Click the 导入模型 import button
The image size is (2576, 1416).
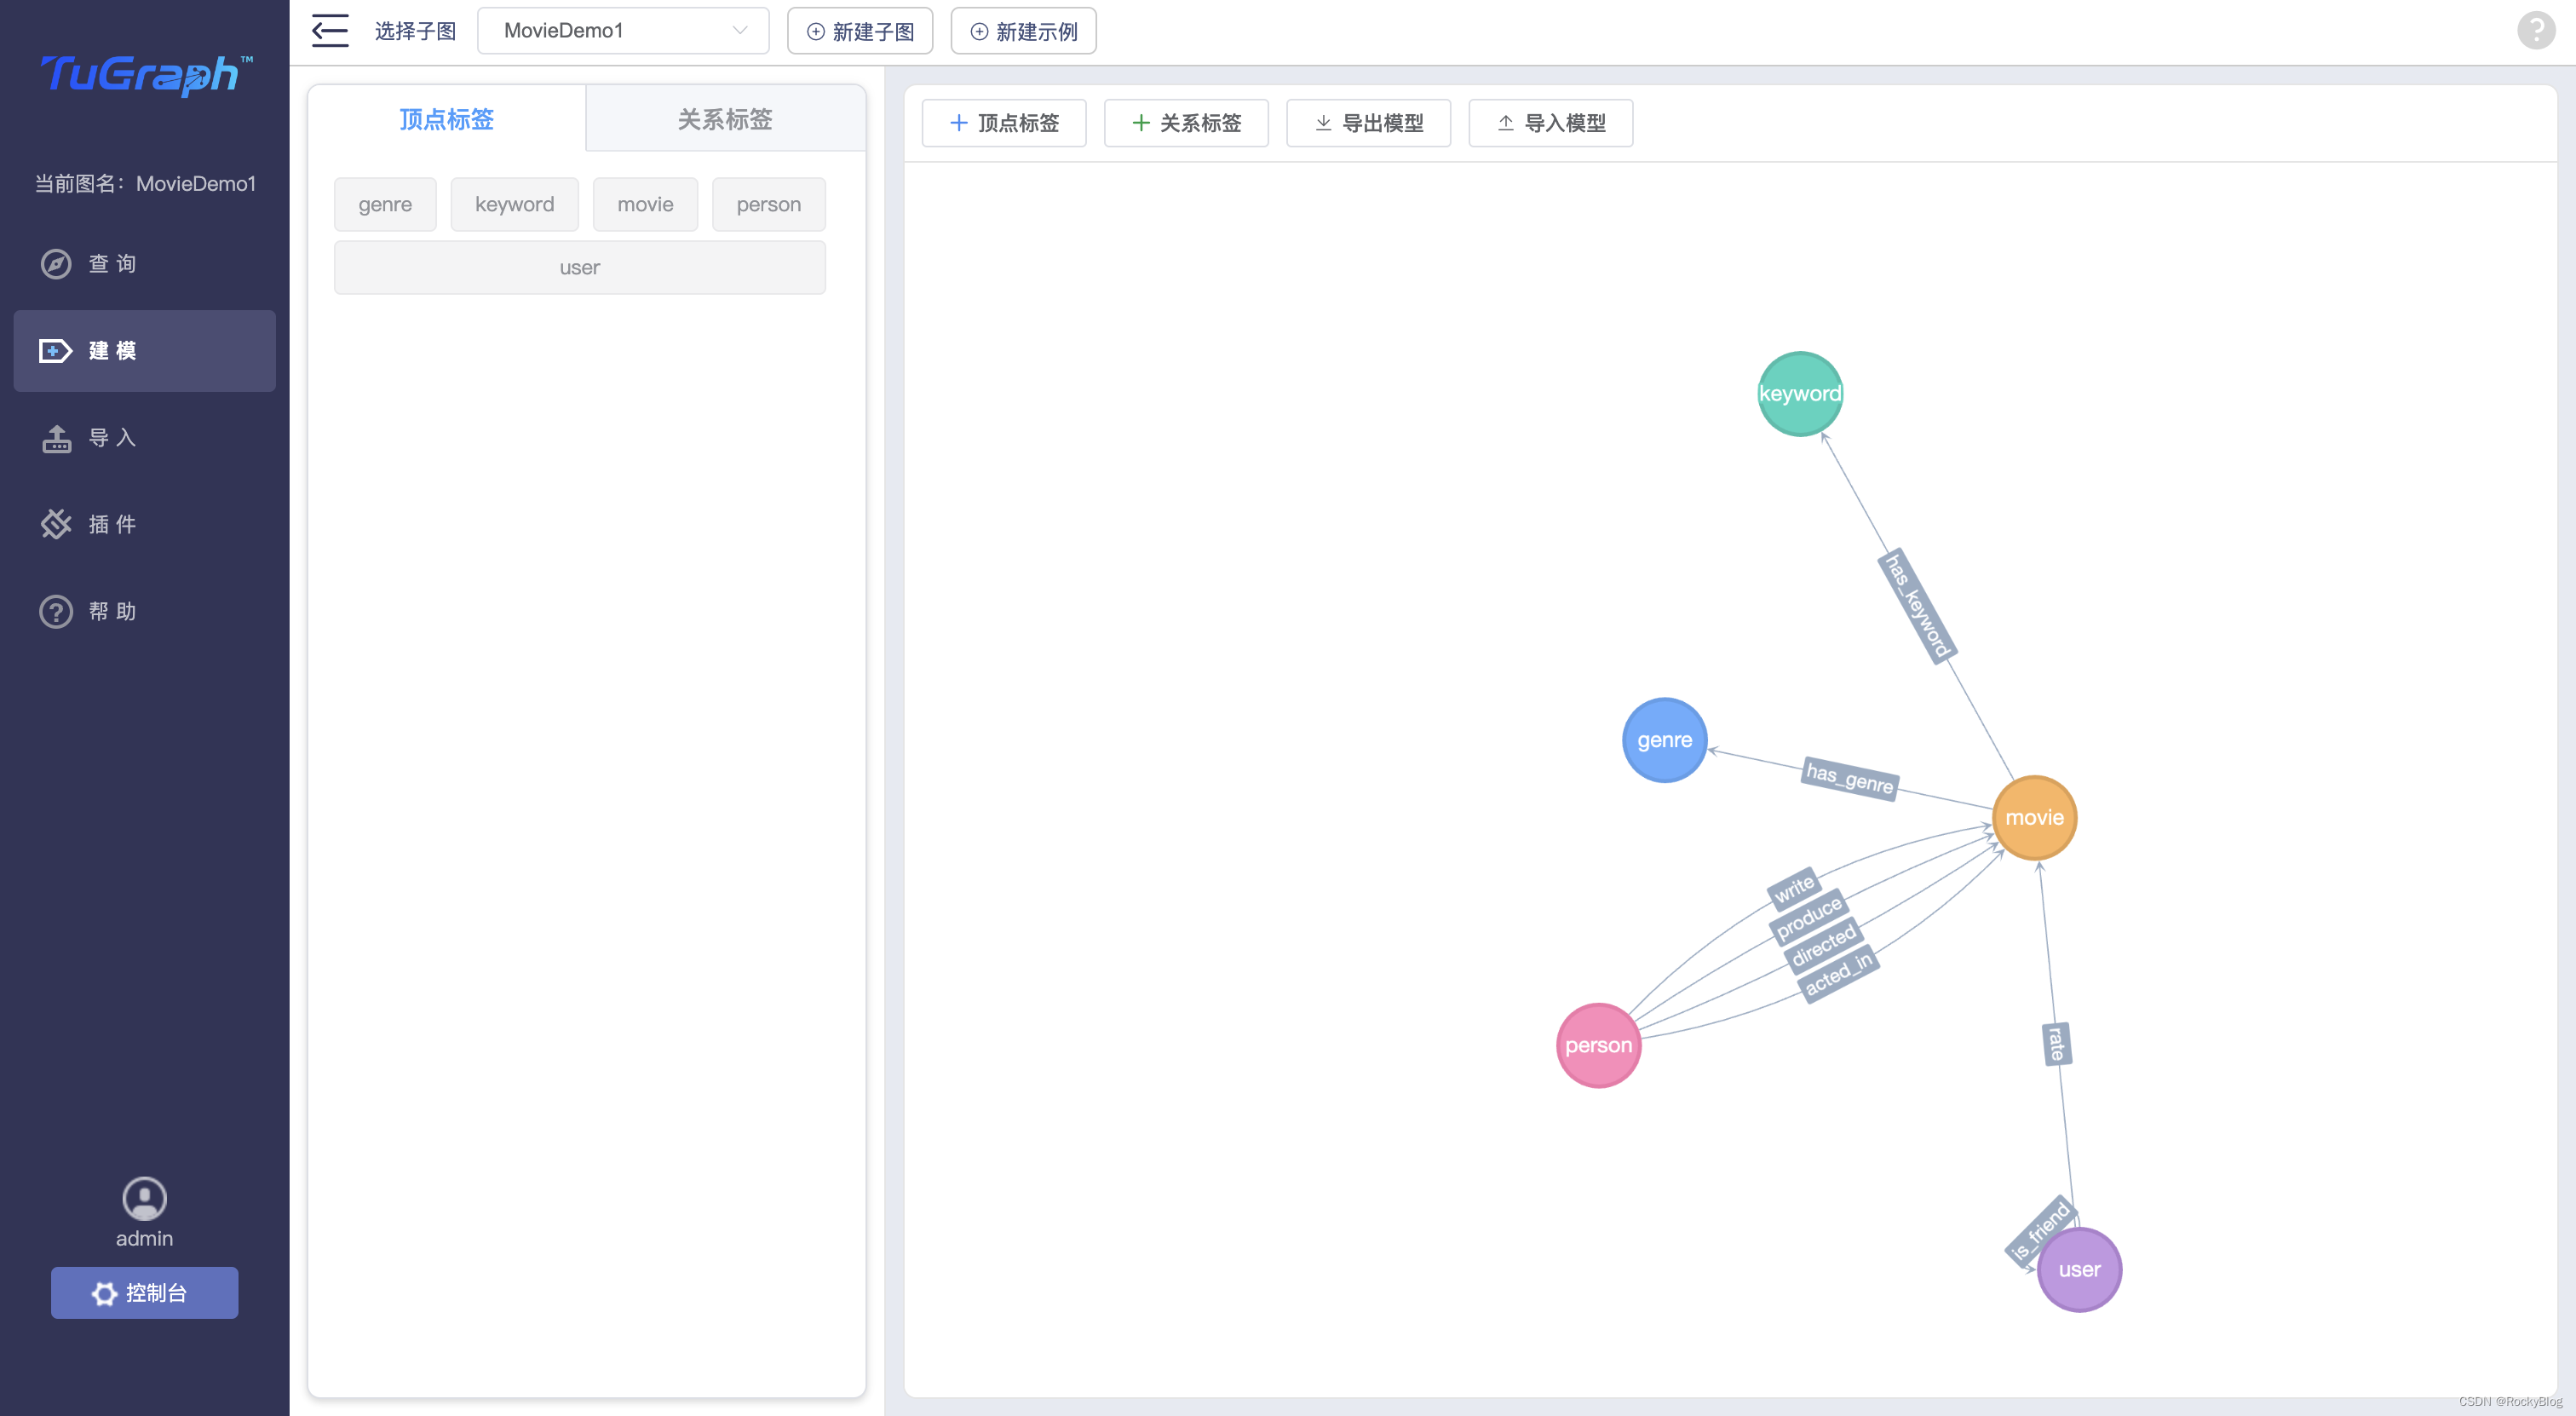(x=1551, y=123)
